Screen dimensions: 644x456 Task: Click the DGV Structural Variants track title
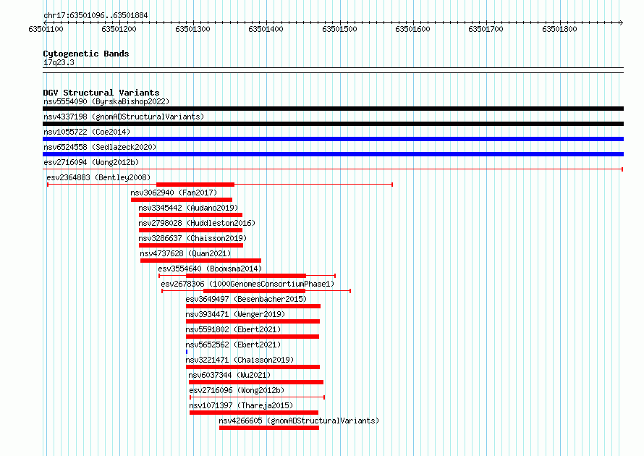[x=101, y=93]
